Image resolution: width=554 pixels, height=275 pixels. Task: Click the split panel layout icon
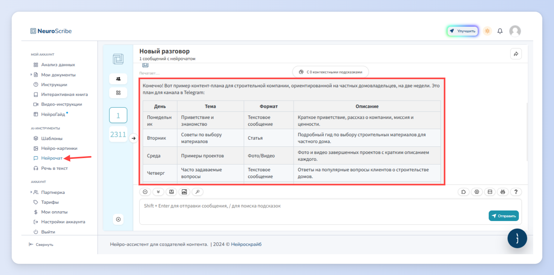point(490,192)
